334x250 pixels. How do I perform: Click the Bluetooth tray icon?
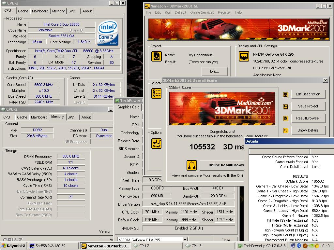[299, 245]
